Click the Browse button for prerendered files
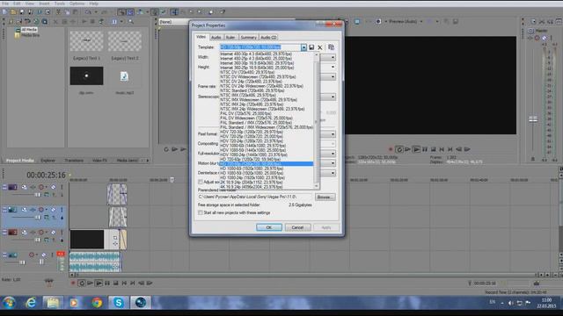Viewport: 563px width, 316px height. (x=325, y=197)
